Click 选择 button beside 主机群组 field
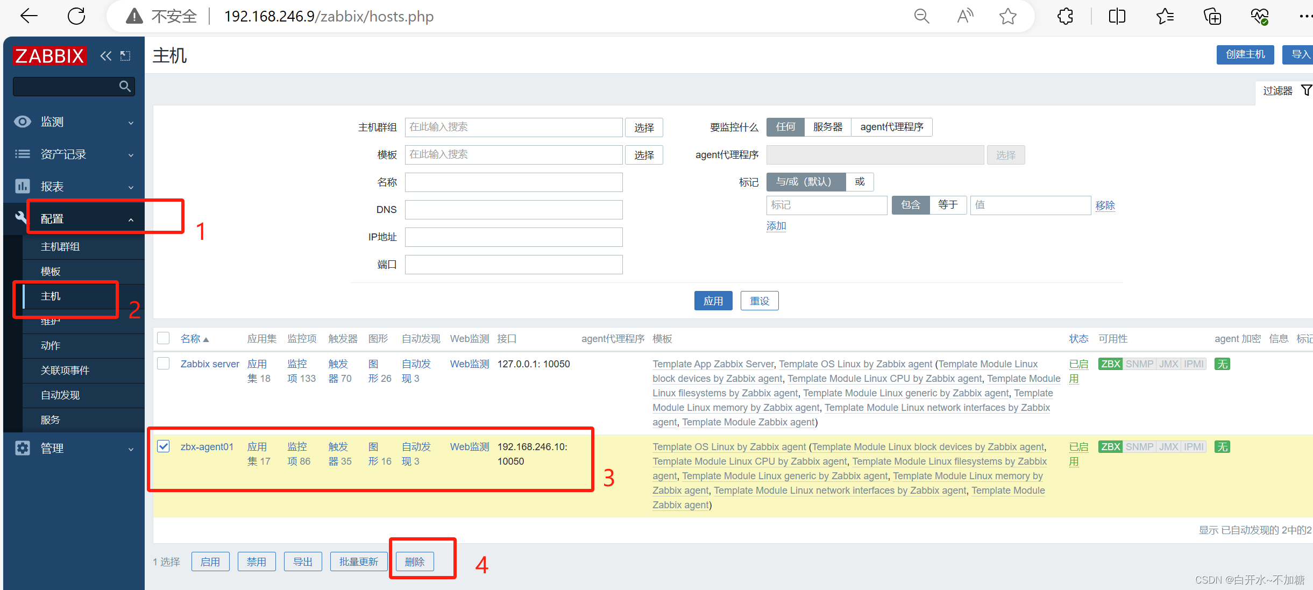This screenshot has height=590, width=1313. click(644, 127)
